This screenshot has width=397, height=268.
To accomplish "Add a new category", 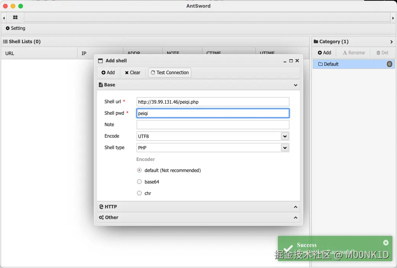I will point(324,52).
